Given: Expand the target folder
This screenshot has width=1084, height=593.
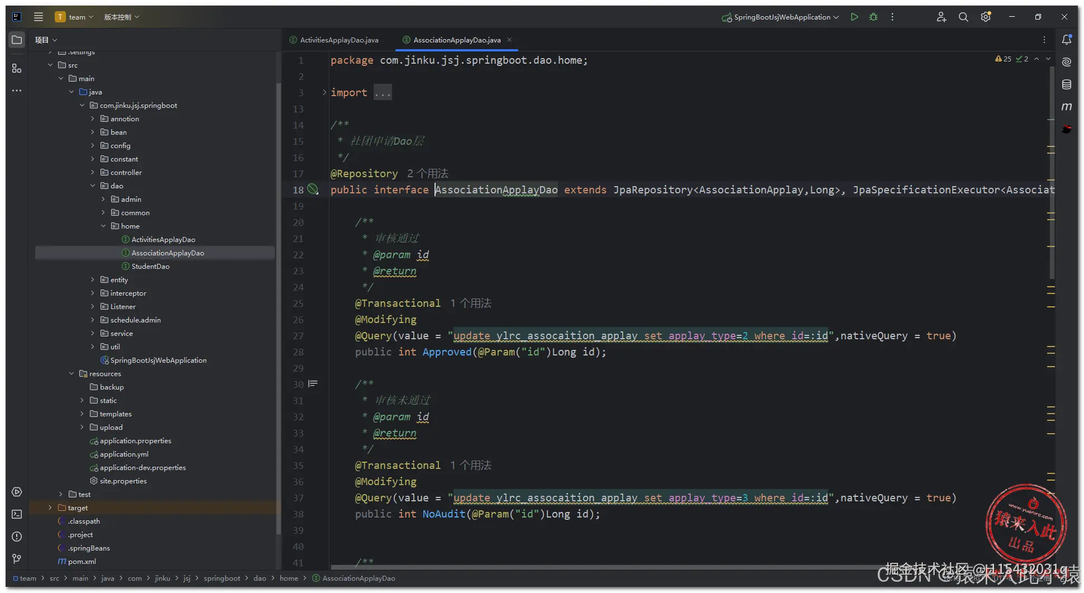Looking at the screenshot, I should click(x=50, y=507).
